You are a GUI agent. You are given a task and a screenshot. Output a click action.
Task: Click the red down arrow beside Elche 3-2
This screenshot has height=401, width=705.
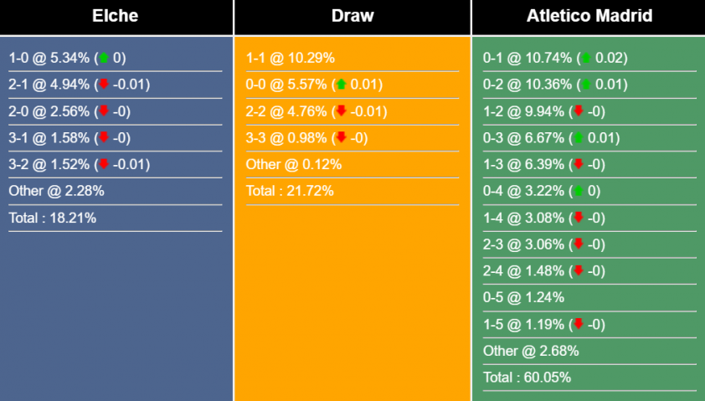point(104,164)
